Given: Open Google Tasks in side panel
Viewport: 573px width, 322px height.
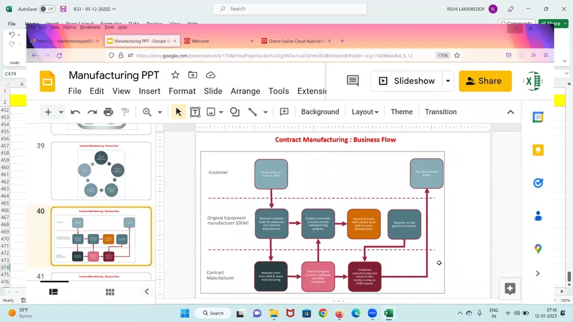Looking at the screenshot, I should [538, 183].
